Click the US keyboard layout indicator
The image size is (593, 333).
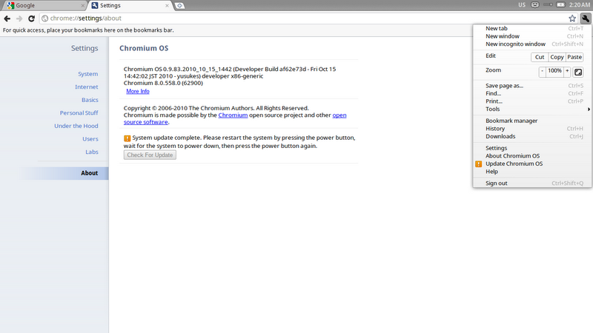tap(522, 5)
